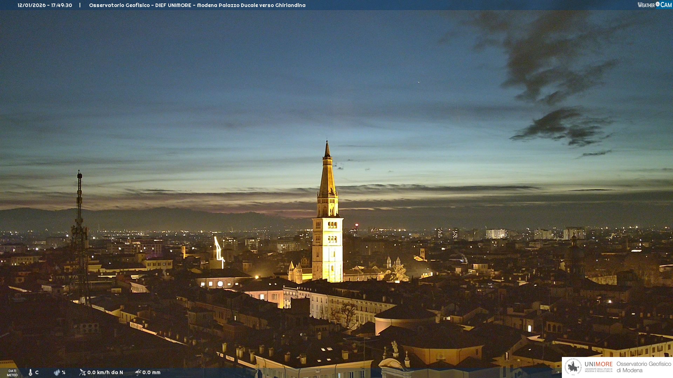Click the UNIMORE horseman seal logo
This screenshot has height=378, width=673.
573,366
